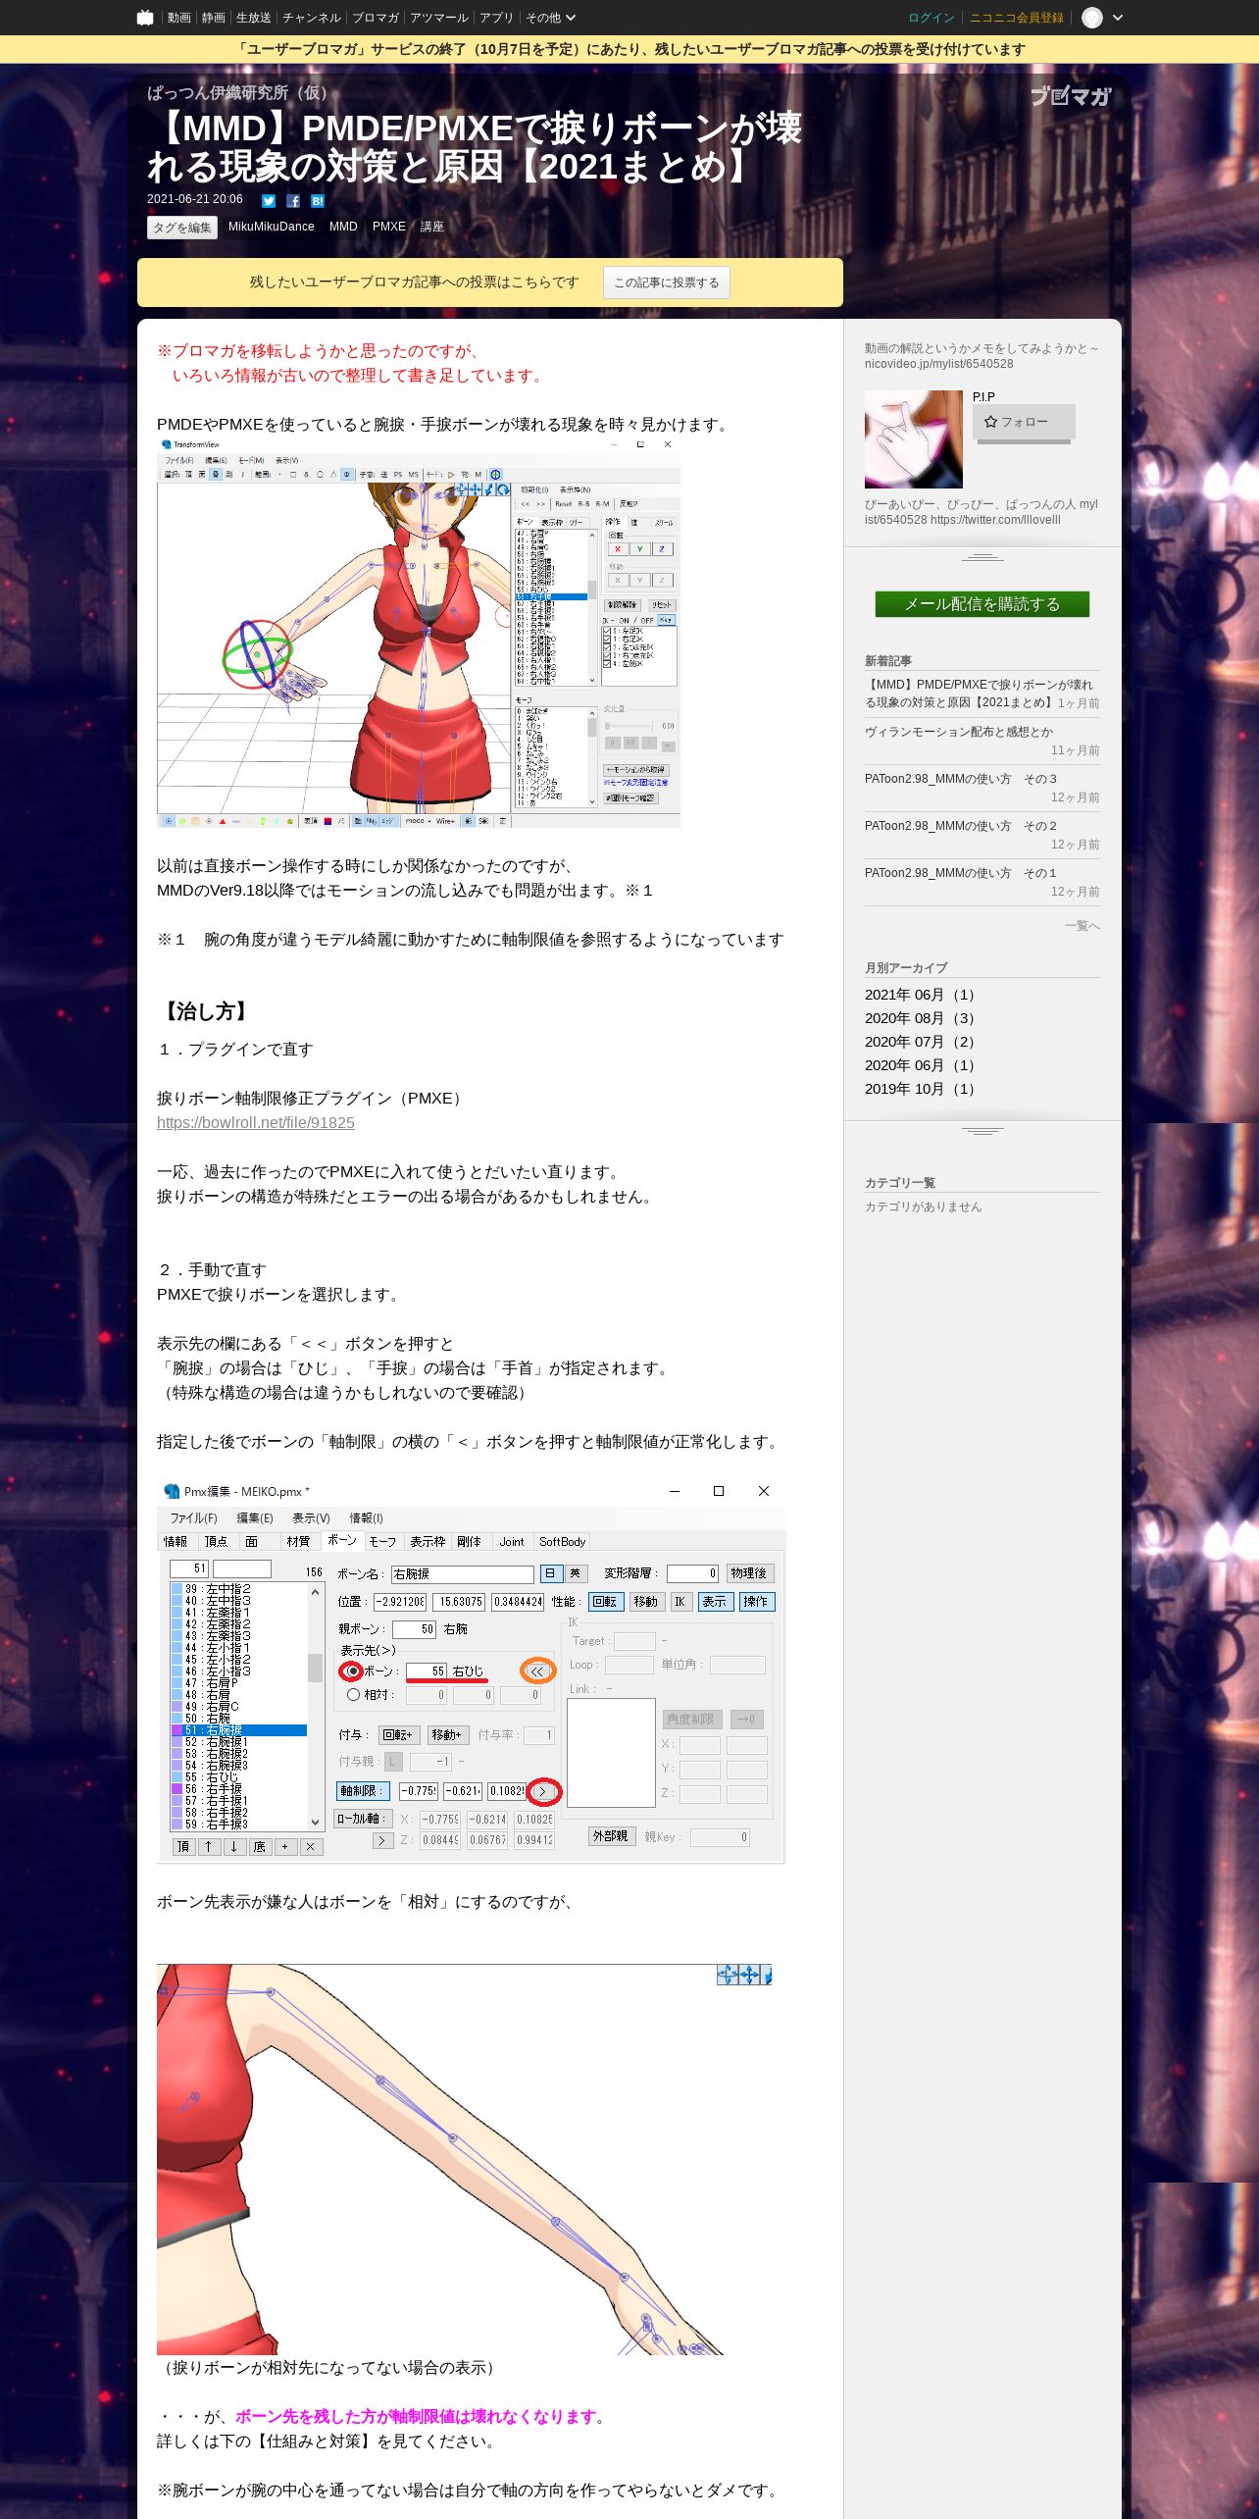
Task: Open the ぱっつん伊織研究所（仮） blog link
Action: coord(241,93)
